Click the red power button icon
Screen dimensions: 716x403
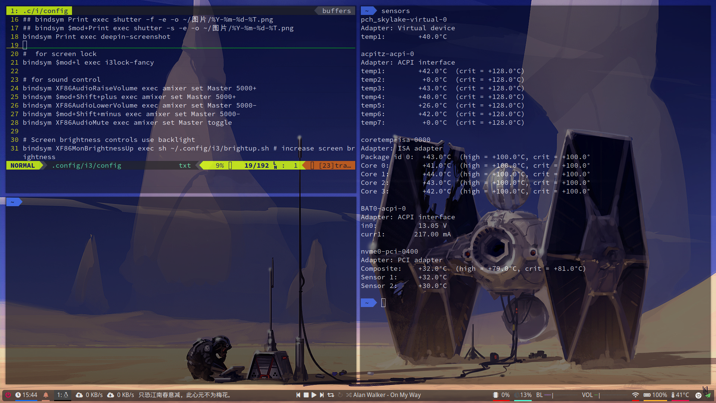[x=8, y=395]
